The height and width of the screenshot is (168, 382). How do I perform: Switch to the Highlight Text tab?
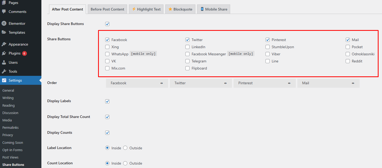coord(146,9)
